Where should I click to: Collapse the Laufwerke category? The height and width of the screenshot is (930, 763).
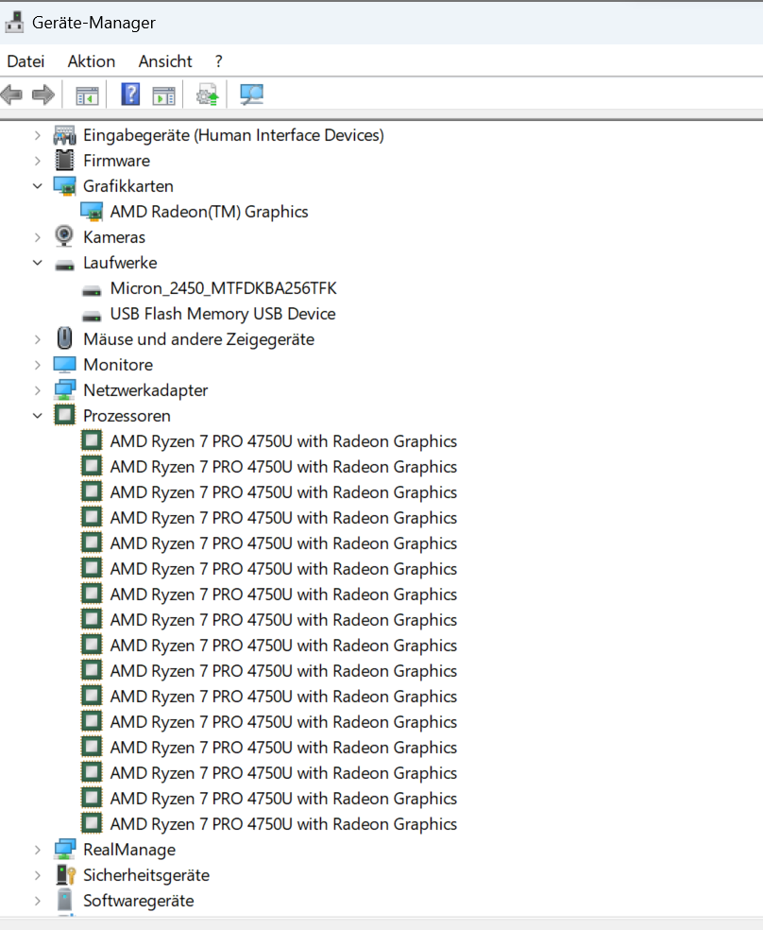click(x=38, y=263)
